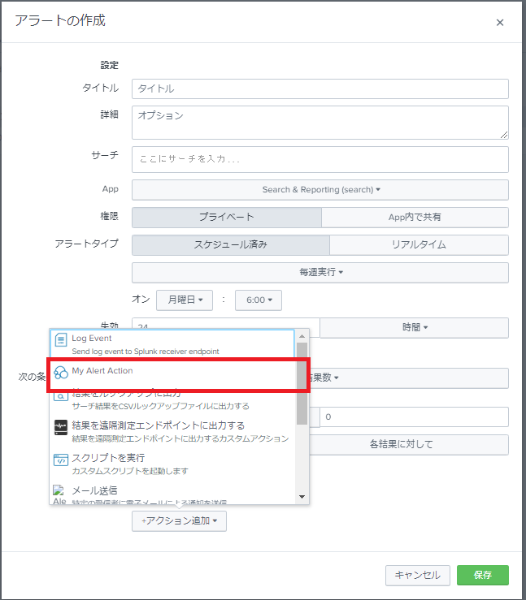Click the action list scrollbar thumb

(x=302, y=383)
